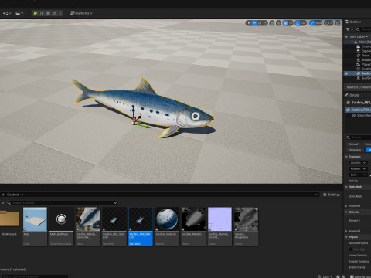Open the Scale type dropdown
This screenshot has height=278, width=371.
pyautogui.click(x=358, y=175)
